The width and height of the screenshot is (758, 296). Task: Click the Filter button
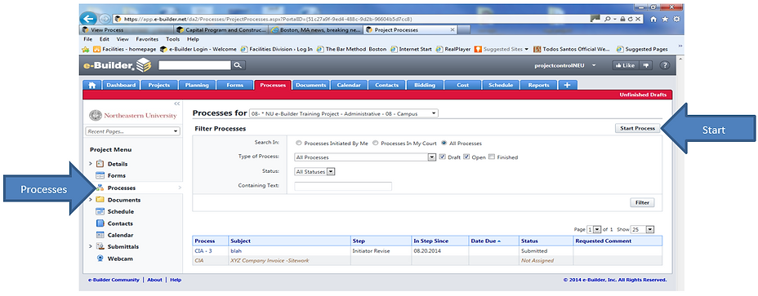tap(643, 203)
